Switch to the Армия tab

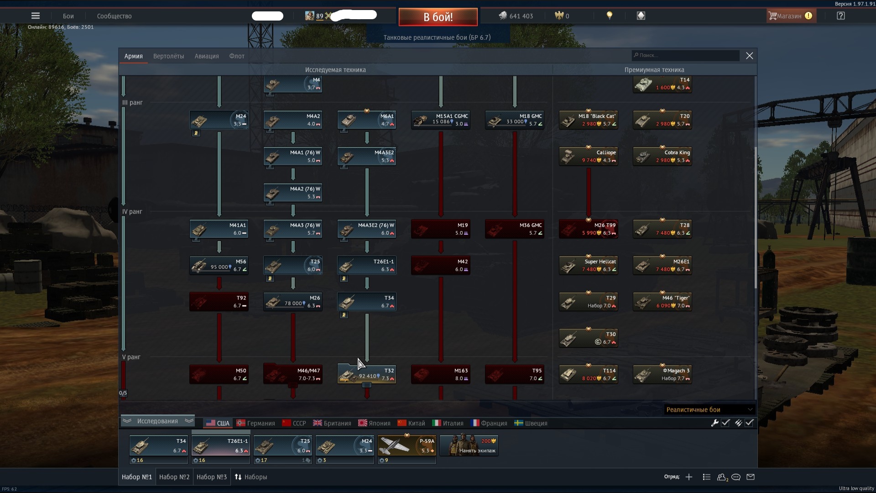(x=134, y=56)
